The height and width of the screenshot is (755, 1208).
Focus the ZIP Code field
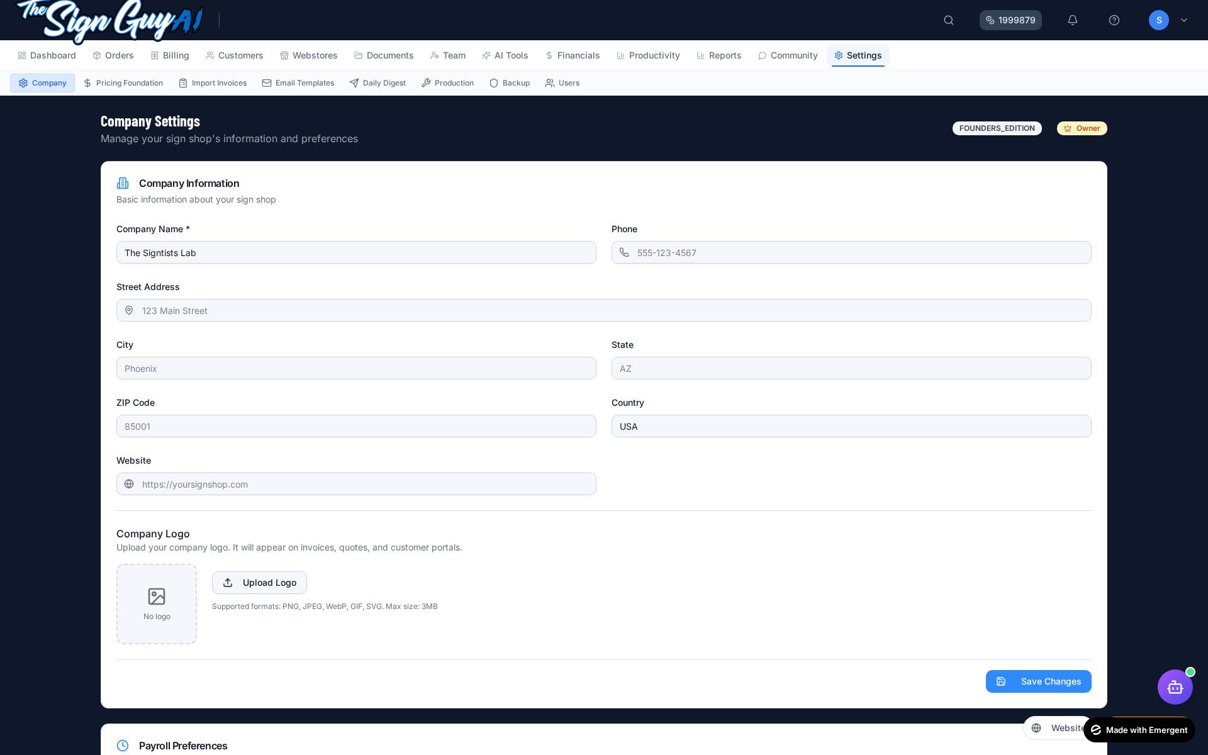pyautogui.click(x=356, y=426)
